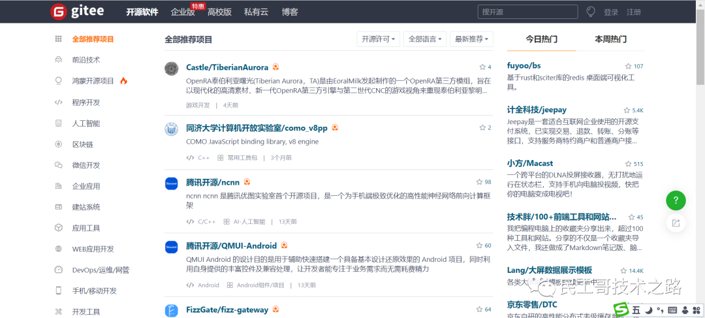Click the Castle/TiberianAurora avatar
705x318 pixels.
(171, 68)
